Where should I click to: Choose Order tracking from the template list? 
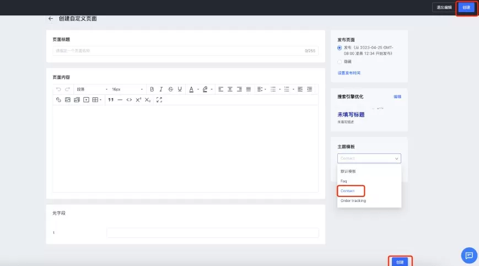pos(353,201)
